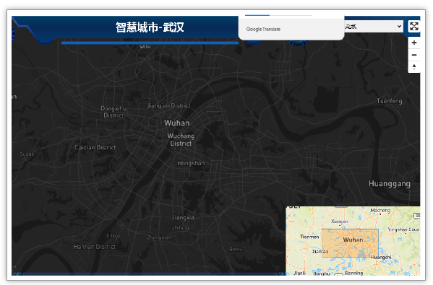433x285 pixels.
Task: Zoom in with the plus button
Action: 414,43
